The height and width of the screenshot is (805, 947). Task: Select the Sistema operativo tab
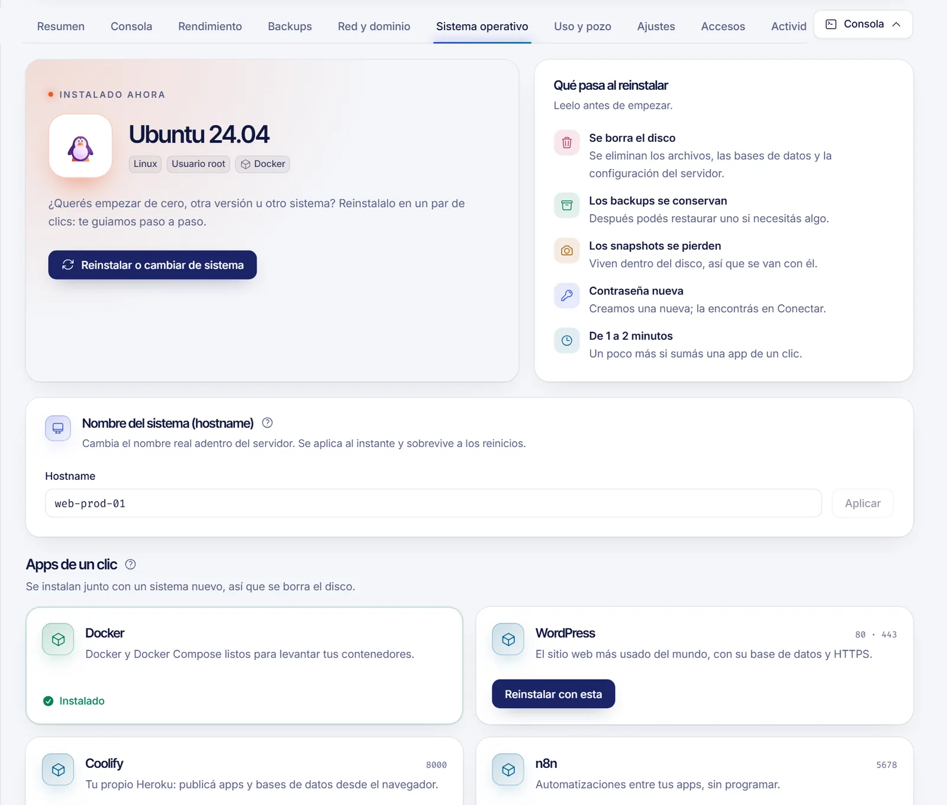coord(482,27)
